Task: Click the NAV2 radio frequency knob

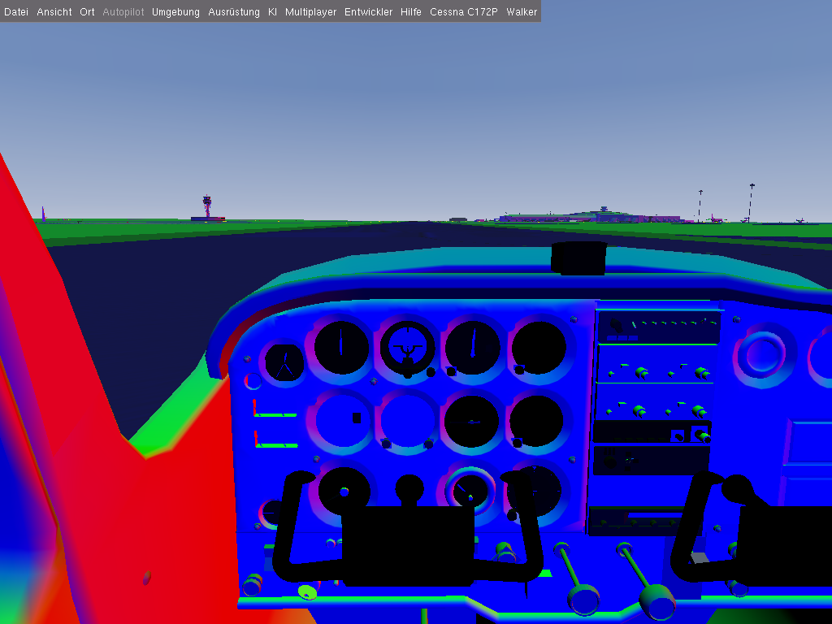Action: coord(700,411)
